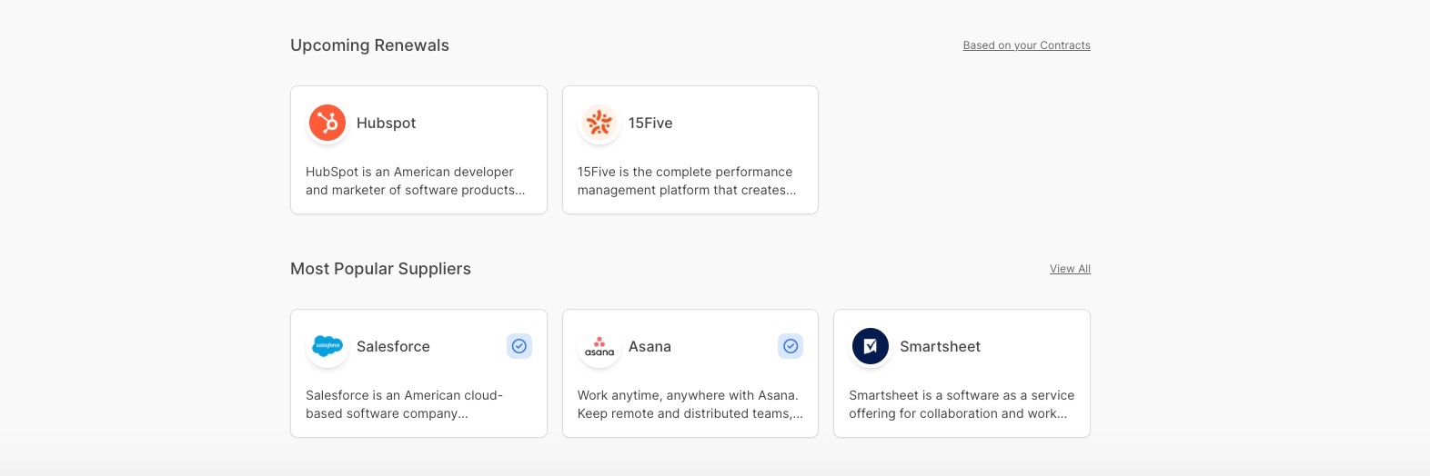Click the verified checkmark badge on Asana card
This screenshot has height=476, width=1430.
(x=791, y=346)
